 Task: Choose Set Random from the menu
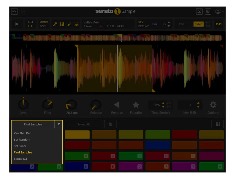[x=22, y=140]
